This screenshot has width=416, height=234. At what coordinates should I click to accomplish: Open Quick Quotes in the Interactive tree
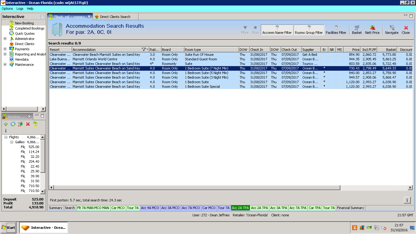(x=25, y=34)
